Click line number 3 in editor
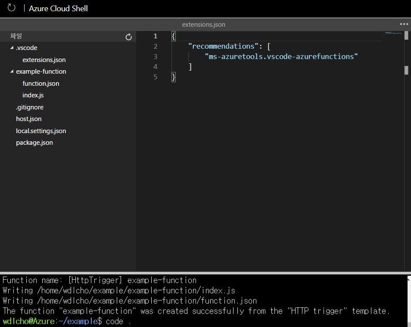Viewport: 411px width, 327px height. click(156, 56)
